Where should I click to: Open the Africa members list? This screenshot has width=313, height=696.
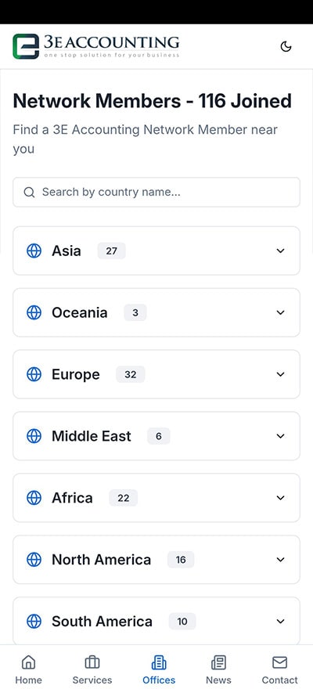pos(156,498)
